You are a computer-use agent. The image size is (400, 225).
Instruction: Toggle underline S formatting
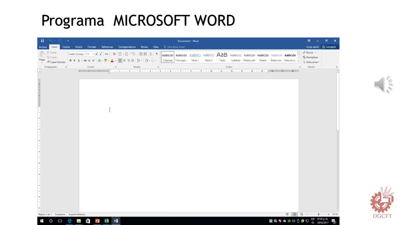[x=79, y=61]
